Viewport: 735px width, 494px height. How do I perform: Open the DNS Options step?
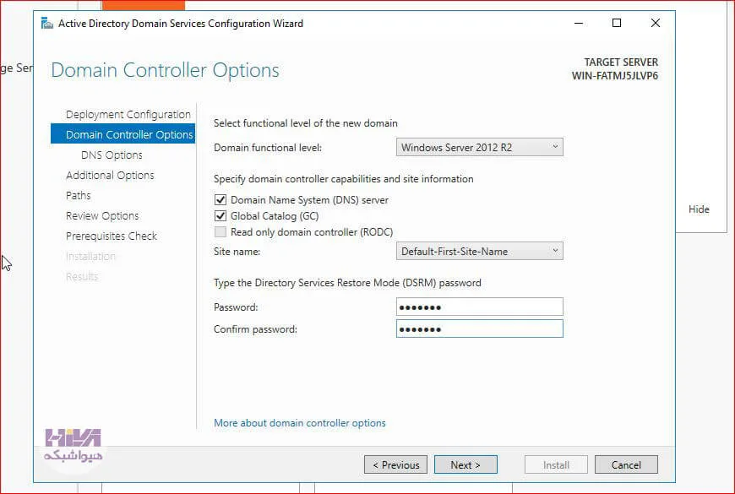(x=112, y=155)
